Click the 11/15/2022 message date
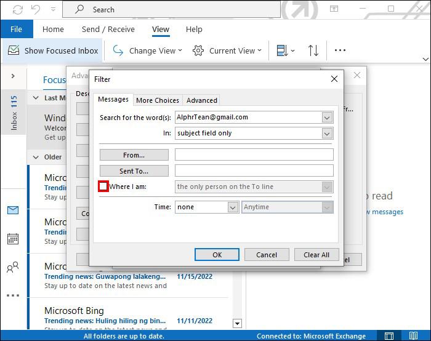 tap(195, 276)
